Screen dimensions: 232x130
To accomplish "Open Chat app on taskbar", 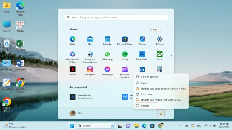I will (128, 126).
